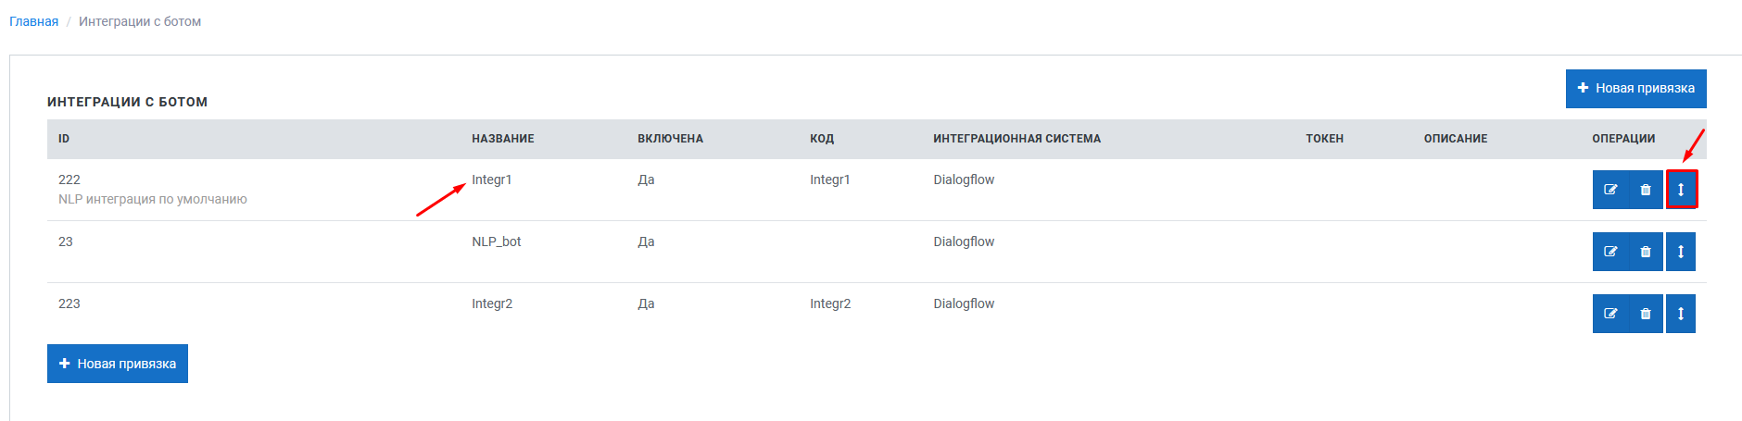Delete the Integr2 integration
Screen dimensions: 1742x421
[x=1646, y=314]
